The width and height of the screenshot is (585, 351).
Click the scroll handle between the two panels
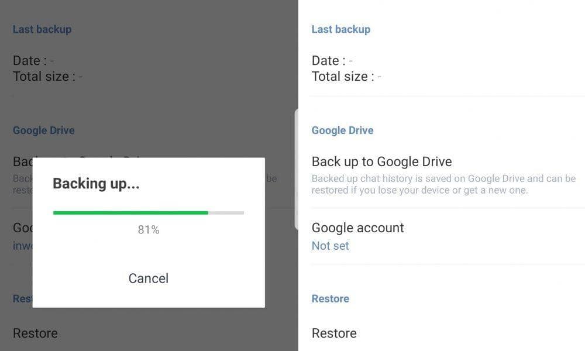(297, 168)
